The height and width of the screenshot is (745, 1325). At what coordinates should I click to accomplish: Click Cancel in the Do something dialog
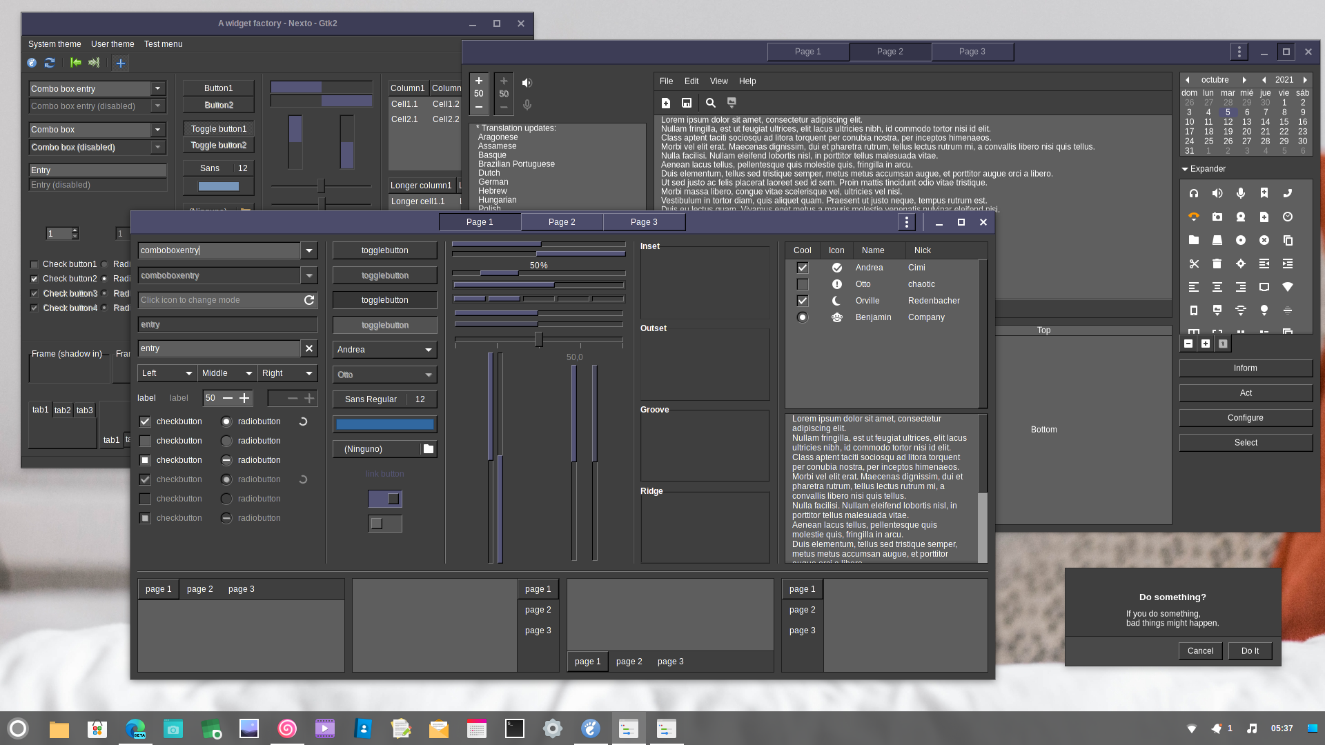point(1200,651)
